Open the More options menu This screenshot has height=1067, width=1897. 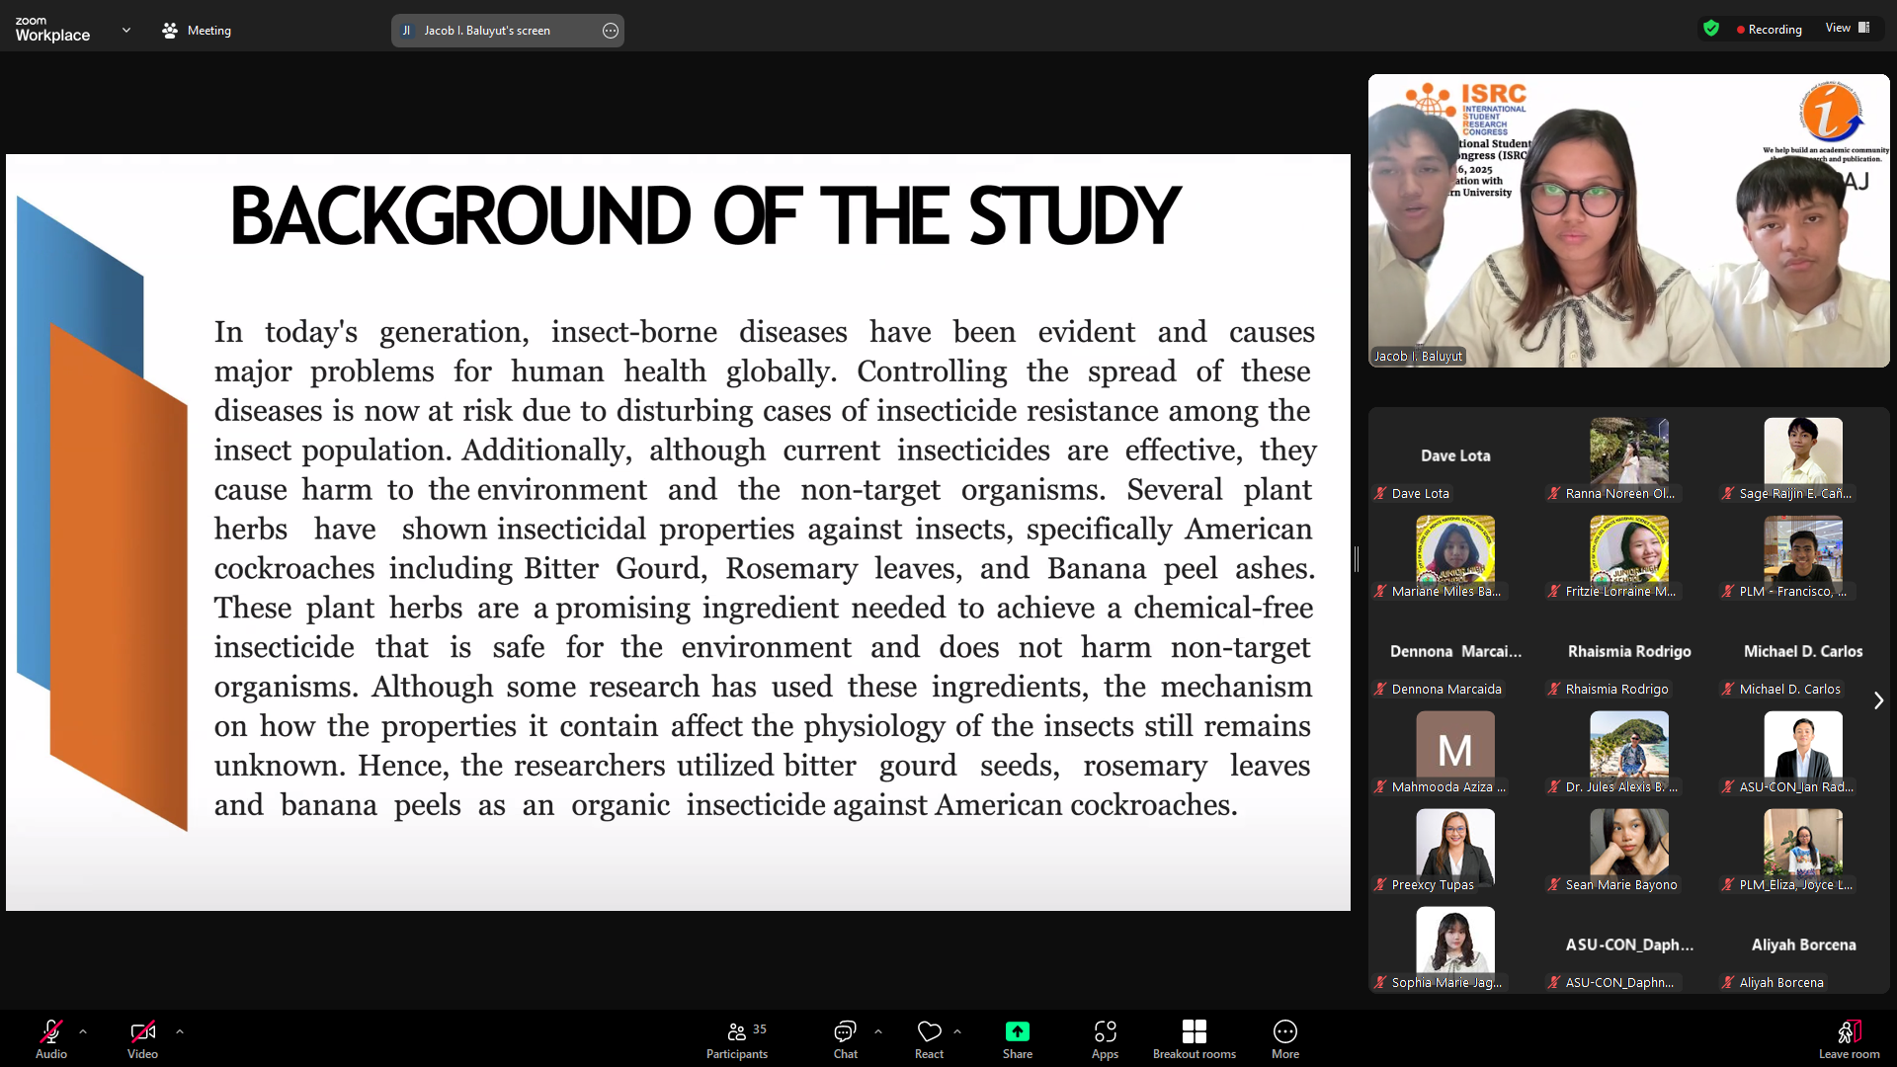click(1284, 1039)
